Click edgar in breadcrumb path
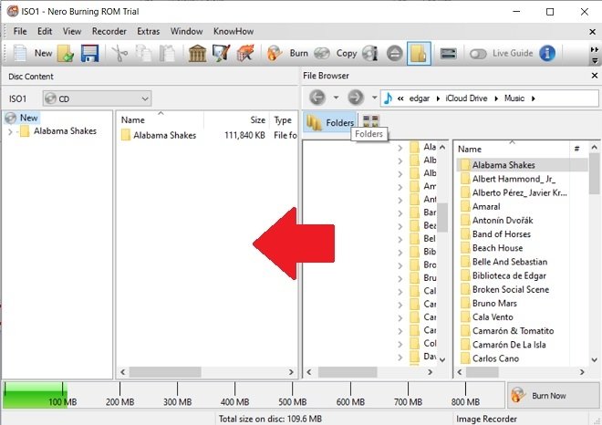This screenshot has height=425, width=602. [x=420, y=98]
